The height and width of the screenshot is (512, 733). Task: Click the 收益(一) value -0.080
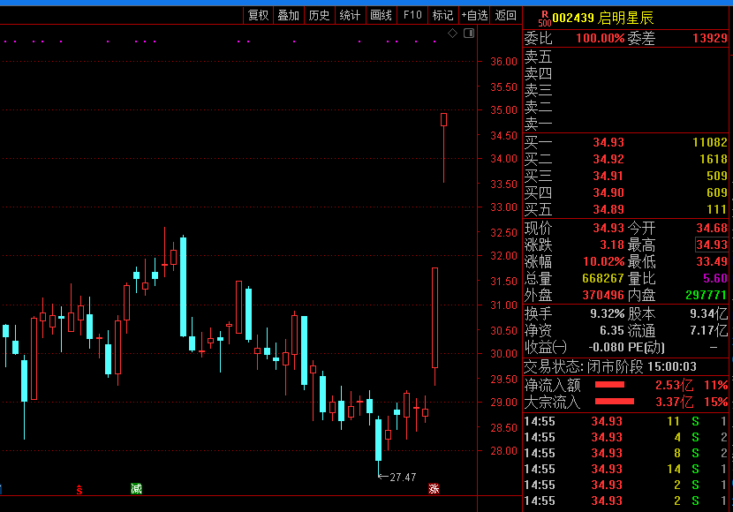606,347
